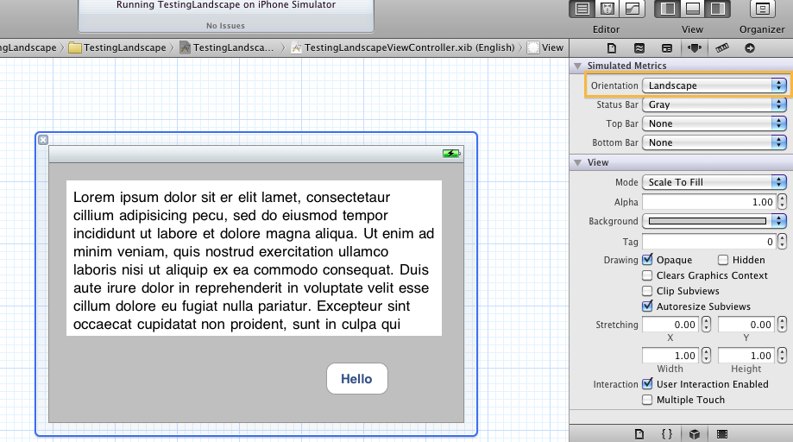
Task: Click the Background color well
Action: coord(708,221)
